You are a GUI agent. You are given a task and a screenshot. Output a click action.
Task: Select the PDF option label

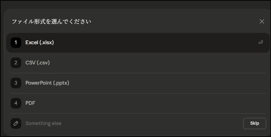click(30, 103)
